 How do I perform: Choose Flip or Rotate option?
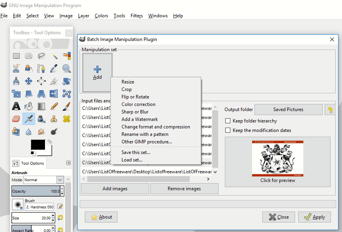click(135, 97)
